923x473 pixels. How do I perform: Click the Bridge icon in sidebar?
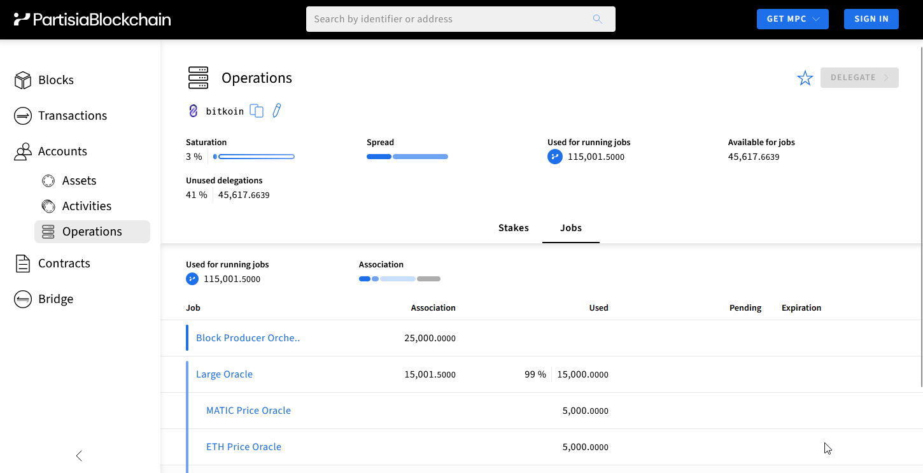click(23, 299)
